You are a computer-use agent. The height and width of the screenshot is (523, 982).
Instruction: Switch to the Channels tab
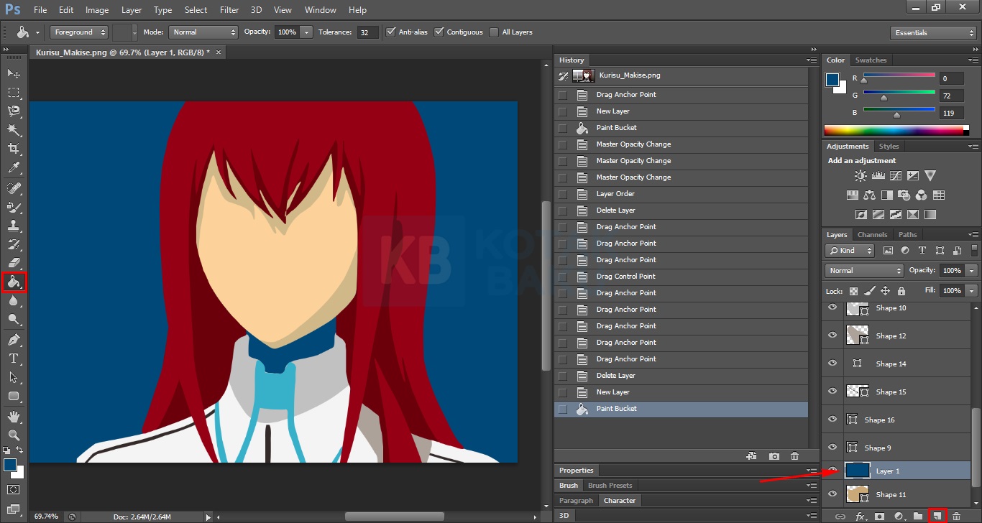point(872,234)
